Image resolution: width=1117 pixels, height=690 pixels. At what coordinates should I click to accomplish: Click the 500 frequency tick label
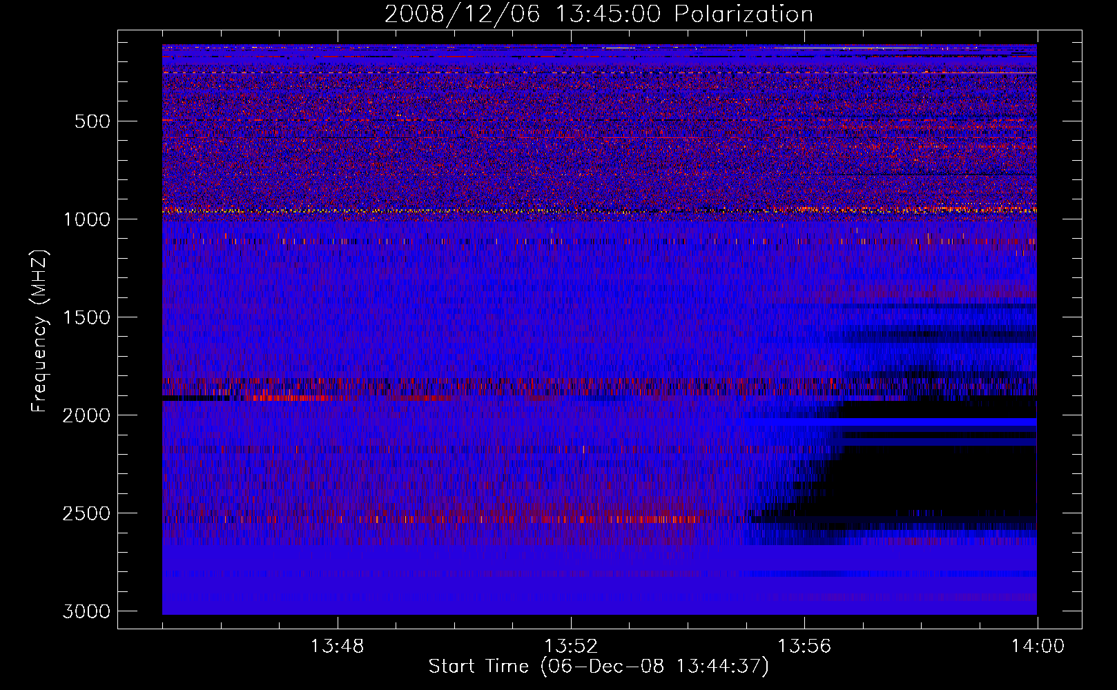(93, 121)
